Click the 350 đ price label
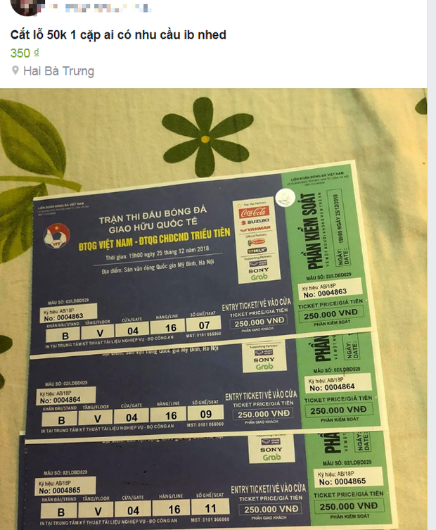Viewport: 436px width, 530px height. pyautogui.click(x=25, y=53)
